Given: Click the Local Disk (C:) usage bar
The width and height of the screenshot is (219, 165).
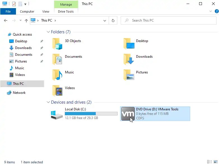Looking at the screenshot, I should click(x=91, y=113).
